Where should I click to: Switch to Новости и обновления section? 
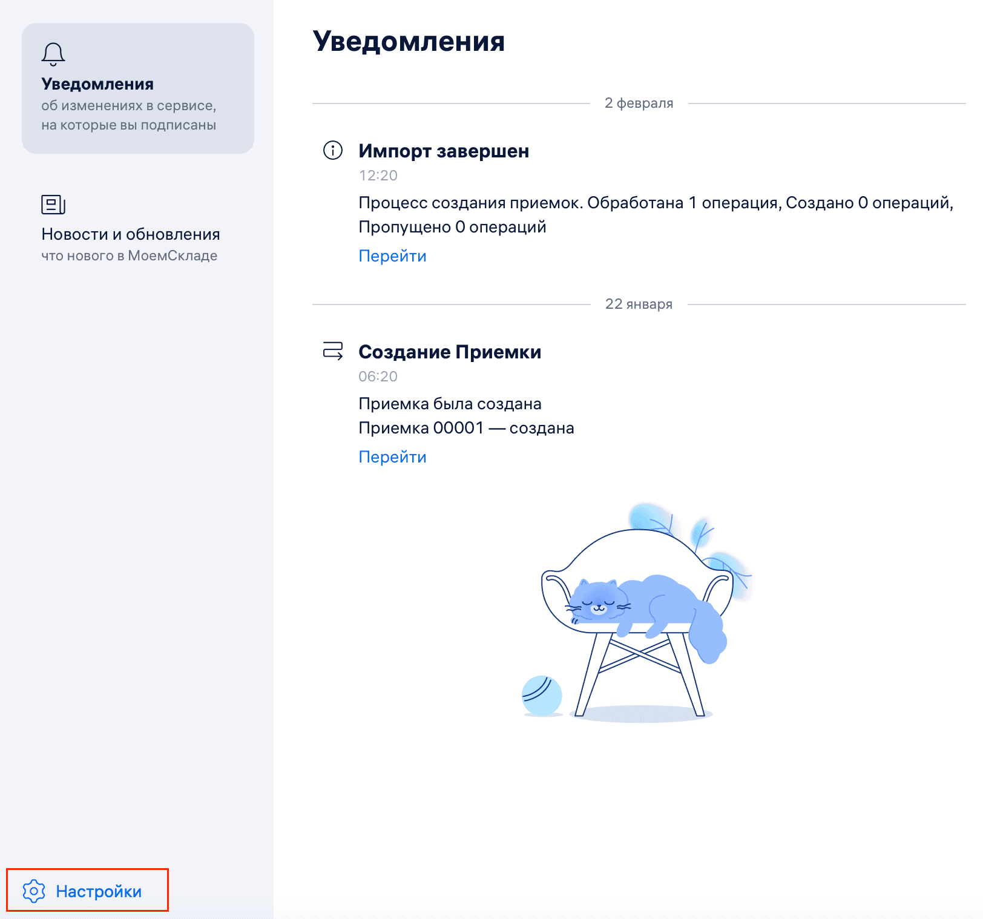coord(130,234)
